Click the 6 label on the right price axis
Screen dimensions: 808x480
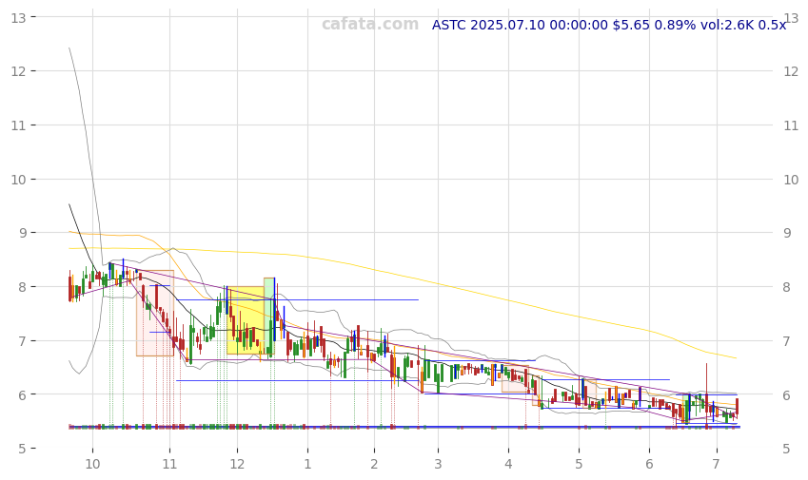click(787, 394)
